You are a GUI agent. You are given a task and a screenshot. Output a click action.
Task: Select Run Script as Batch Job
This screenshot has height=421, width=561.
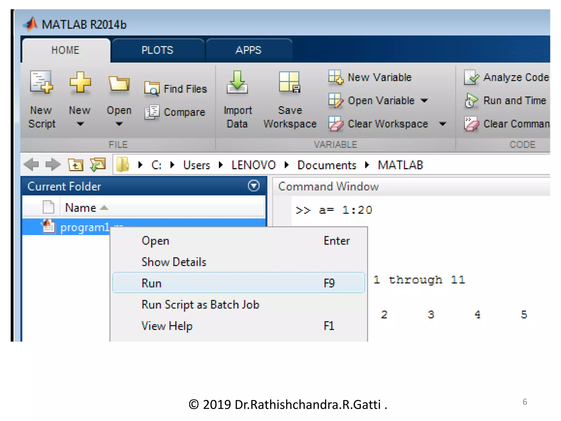point(200,305)
